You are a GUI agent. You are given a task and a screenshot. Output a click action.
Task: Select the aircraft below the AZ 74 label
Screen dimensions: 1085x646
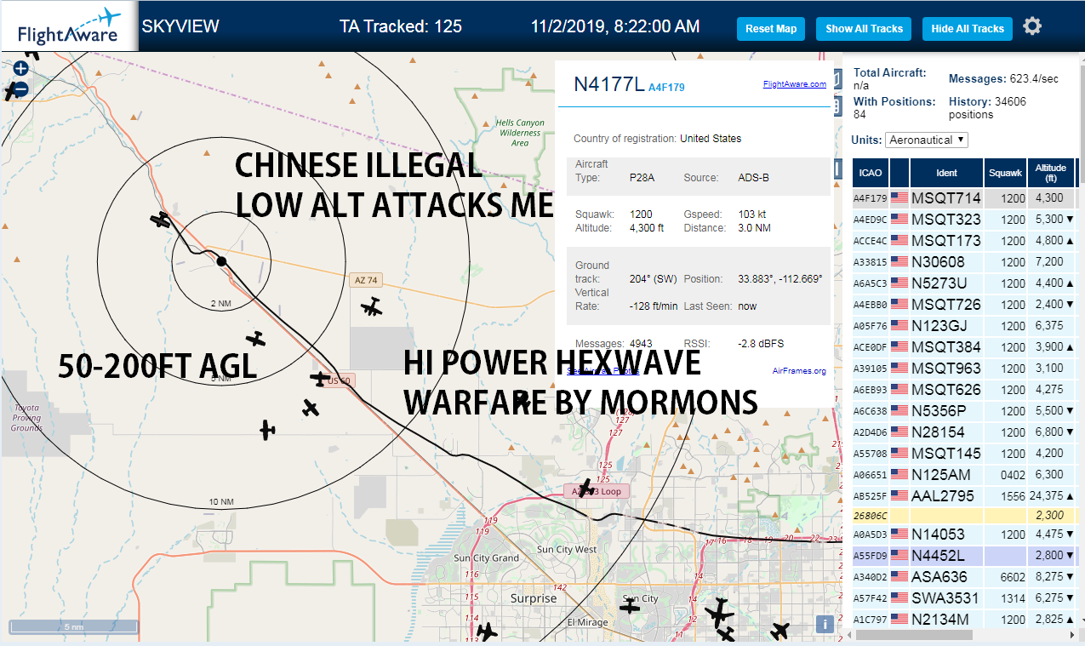371,306
